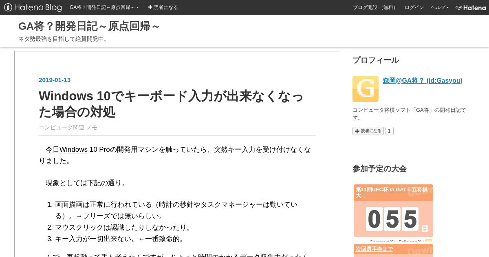Click profile text コンピュータ将棋ソフト「GA将」の開発日記です。
The image size is (489, 257).
click(409, 114)
